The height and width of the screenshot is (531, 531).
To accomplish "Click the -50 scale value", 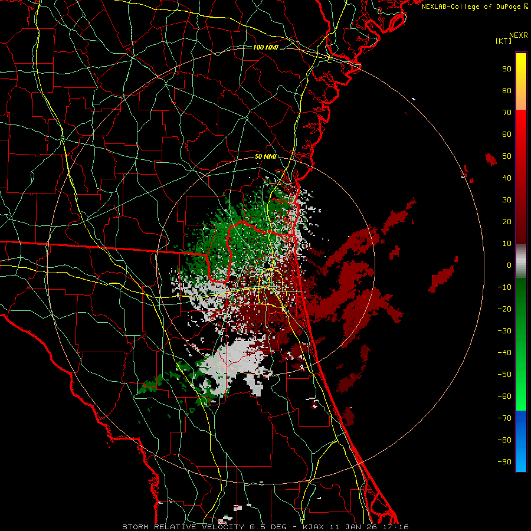I will click(504, 375).
